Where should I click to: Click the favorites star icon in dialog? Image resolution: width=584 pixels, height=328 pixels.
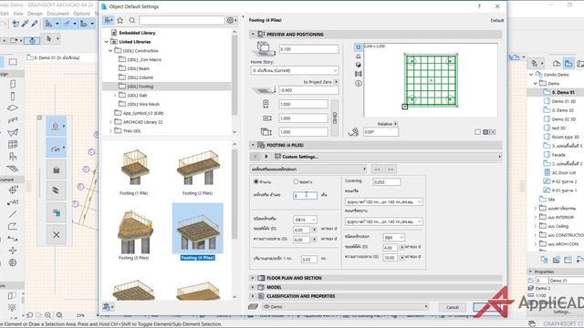pos(120,20)
